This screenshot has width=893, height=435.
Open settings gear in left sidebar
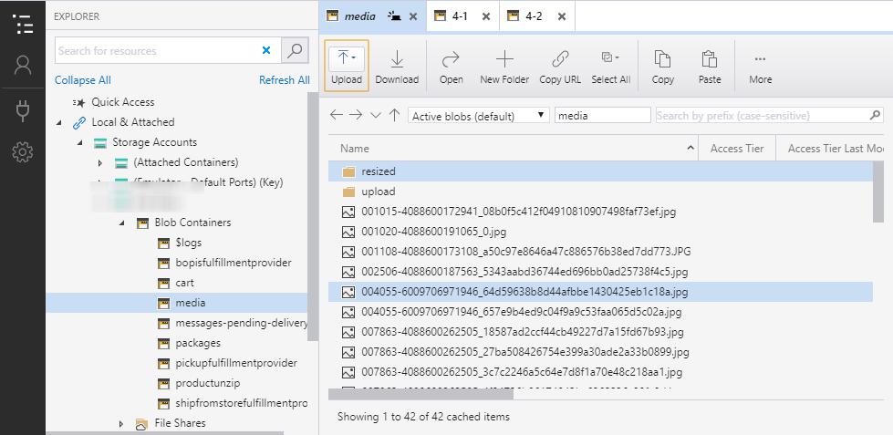click(x=23, y=152)
